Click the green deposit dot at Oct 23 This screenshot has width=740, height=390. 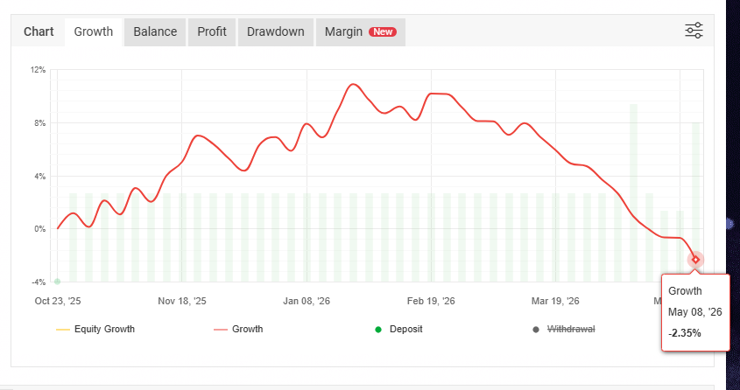click(57, 282)
